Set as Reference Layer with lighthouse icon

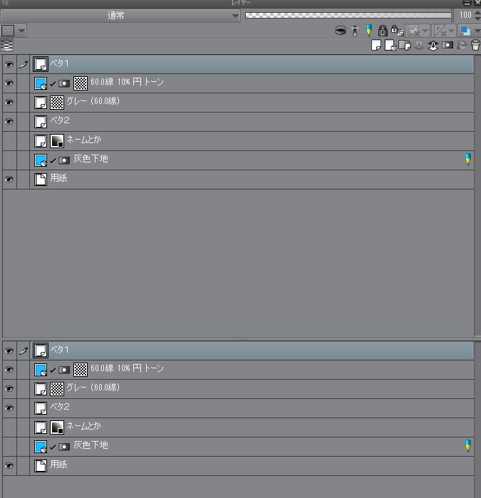point(355,31)
